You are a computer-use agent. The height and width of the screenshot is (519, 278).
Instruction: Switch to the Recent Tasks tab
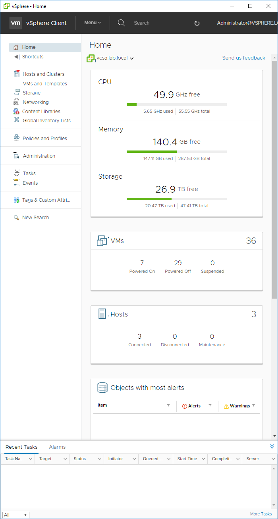click(21, 447)
